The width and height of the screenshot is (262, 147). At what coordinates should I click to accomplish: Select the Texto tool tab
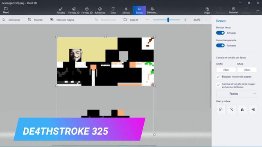point(113,10)
